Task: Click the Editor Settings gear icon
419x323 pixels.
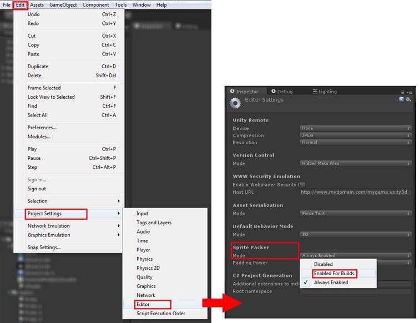Action: 235,103
